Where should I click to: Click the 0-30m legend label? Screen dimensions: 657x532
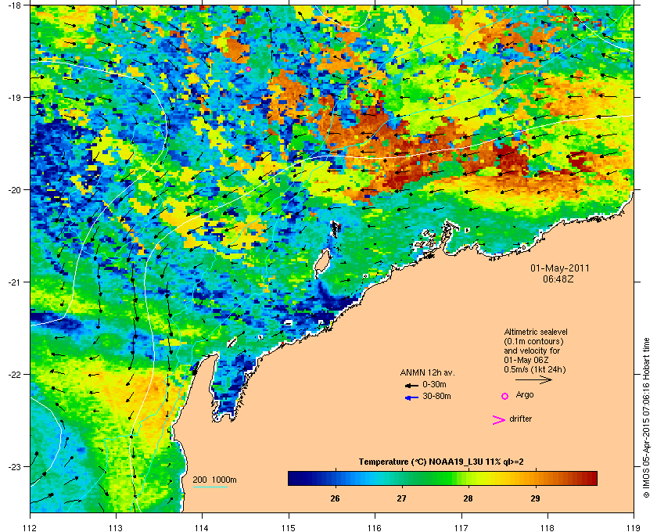point(434,384)
